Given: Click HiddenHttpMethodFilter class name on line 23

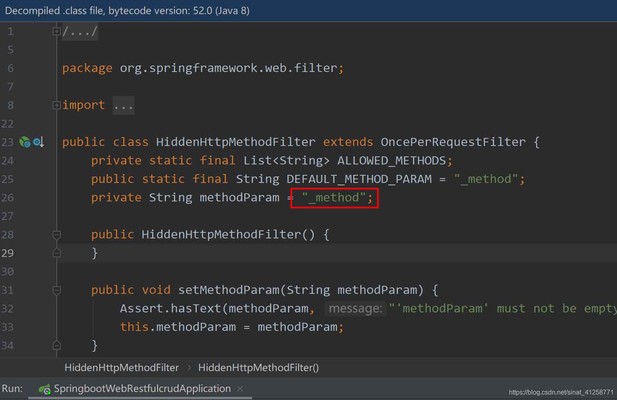Looking at the screenshot, I should 236,142.
